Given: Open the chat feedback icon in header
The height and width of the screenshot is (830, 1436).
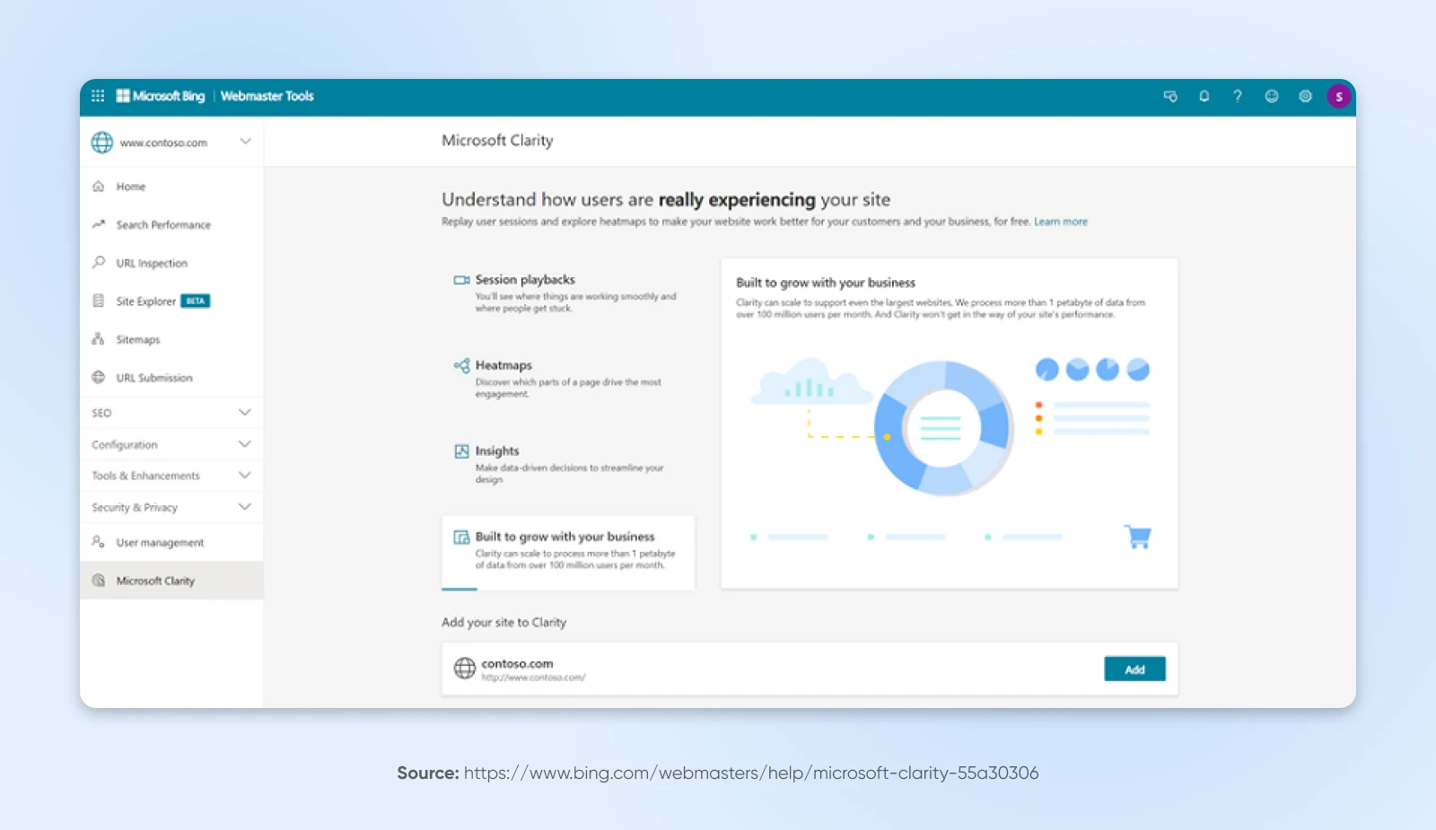Looking at the screenshot, I should click(1170, 96).
